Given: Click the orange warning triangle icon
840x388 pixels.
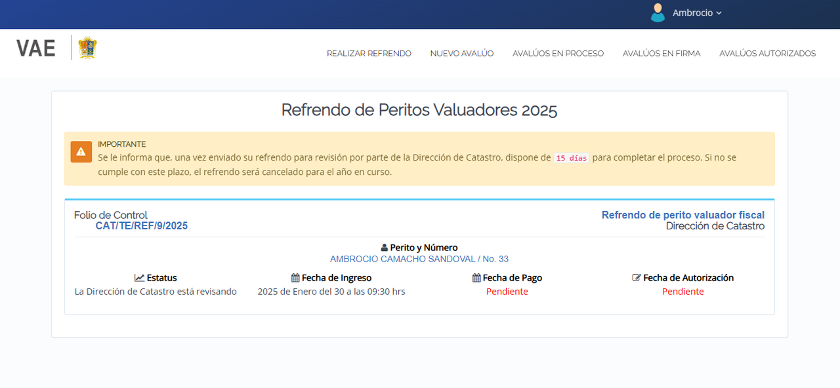Looking at the screenshot, I should [x=81, y=151].
